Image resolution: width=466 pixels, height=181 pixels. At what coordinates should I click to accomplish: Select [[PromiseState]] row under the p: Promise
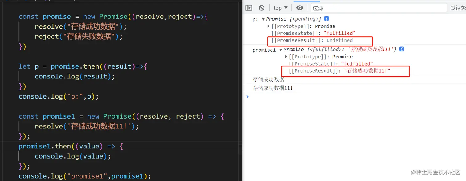coord(313,33)
